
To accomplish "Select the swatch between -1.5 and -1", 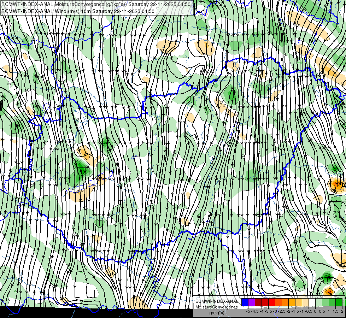I will tap(299, 302).
